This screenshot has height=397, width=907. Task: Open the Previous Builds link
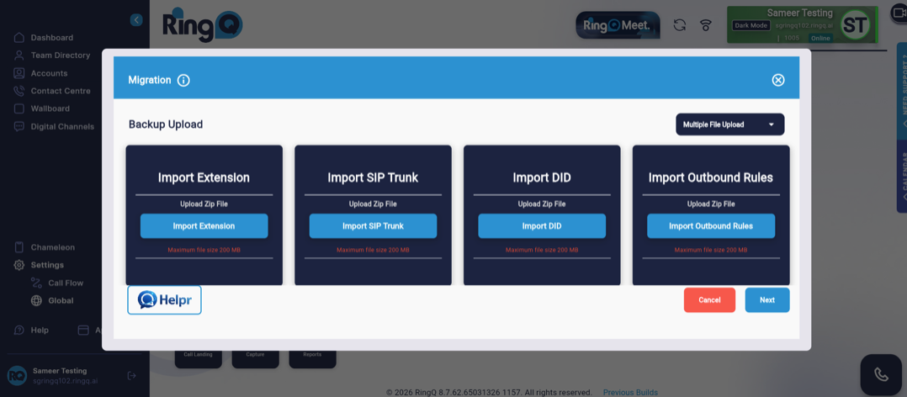(x=630, y=393)
